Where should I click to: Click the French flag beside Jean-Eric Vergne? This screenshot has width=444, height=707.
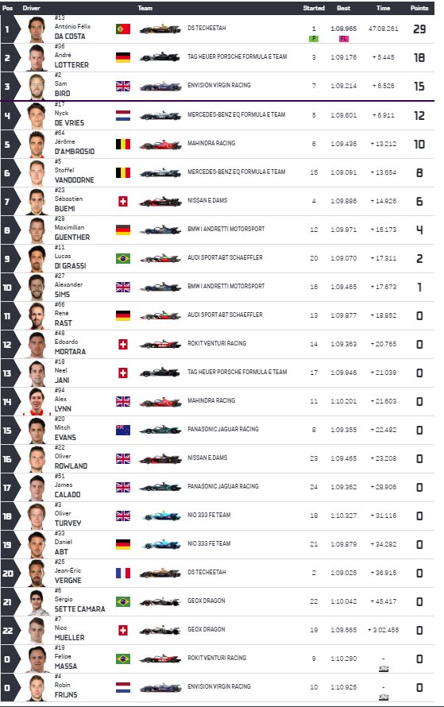123,573
